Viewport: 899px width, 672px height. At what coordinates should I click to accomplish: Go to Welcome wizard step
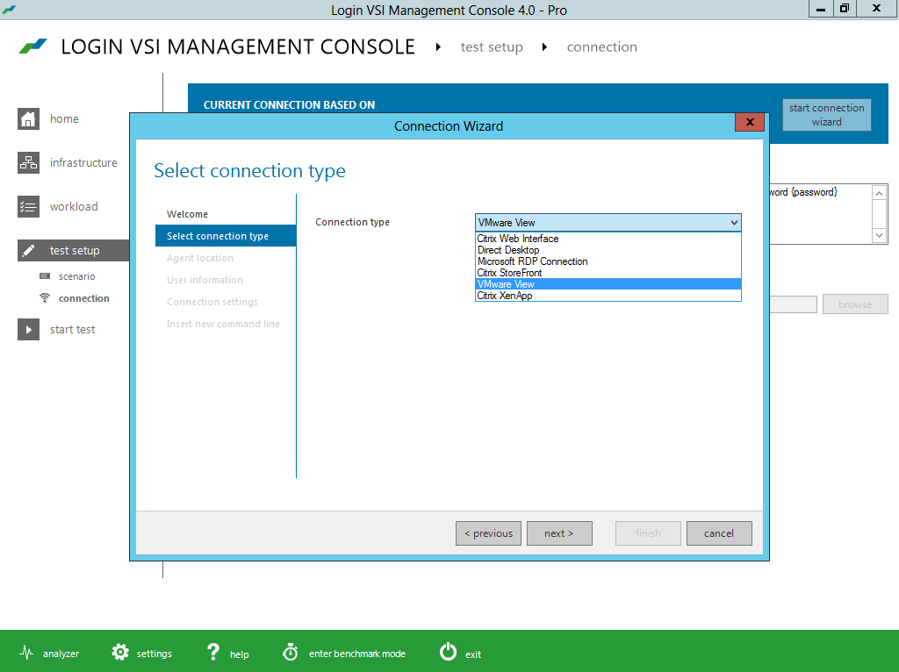[187, 214]
